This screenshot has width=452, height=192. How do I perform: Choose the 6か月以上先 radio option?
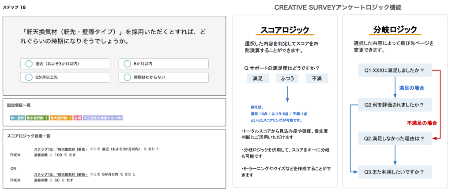click(x=29, y=77)
